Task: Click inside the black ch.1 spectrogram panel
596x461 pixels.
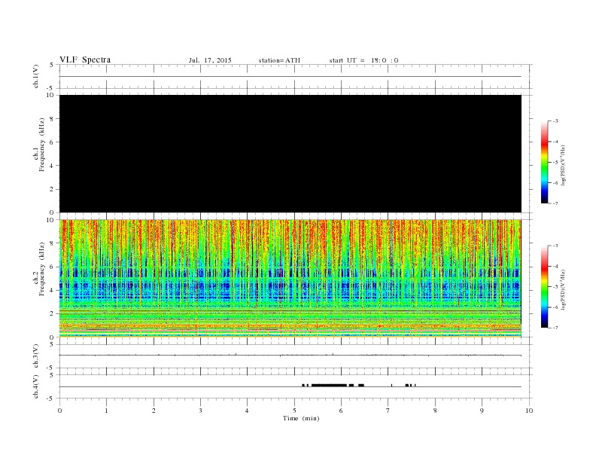Action: (290, 154)
